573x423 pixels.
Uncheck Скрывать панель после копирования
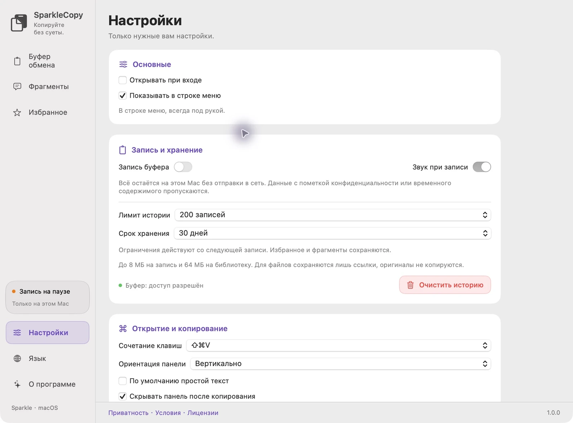click(x=122, y=396)
